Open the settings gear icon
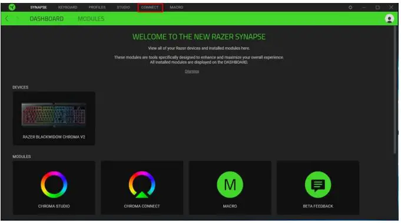401x223 pixels. [x=350, y=8]
